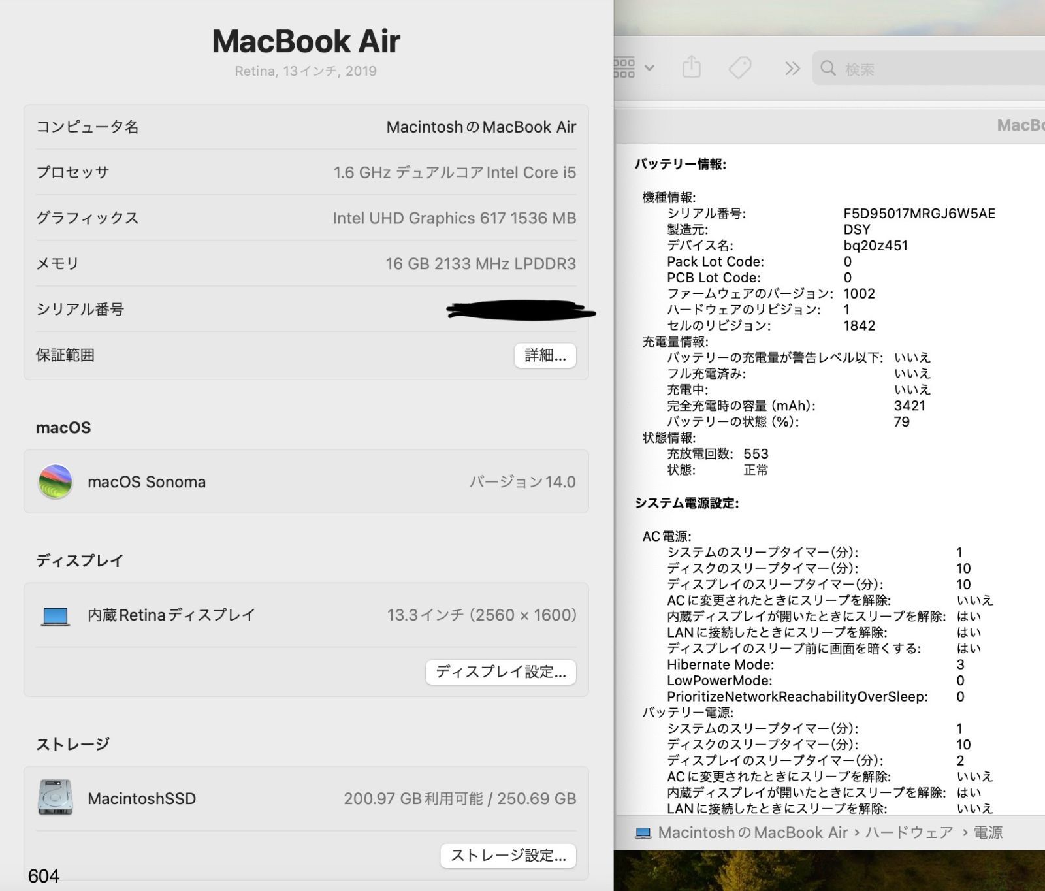The height and width of the screenshot is (891, 1045).
Task: Select the grouping view icon in the toolbar
Action: coord(624,67)
